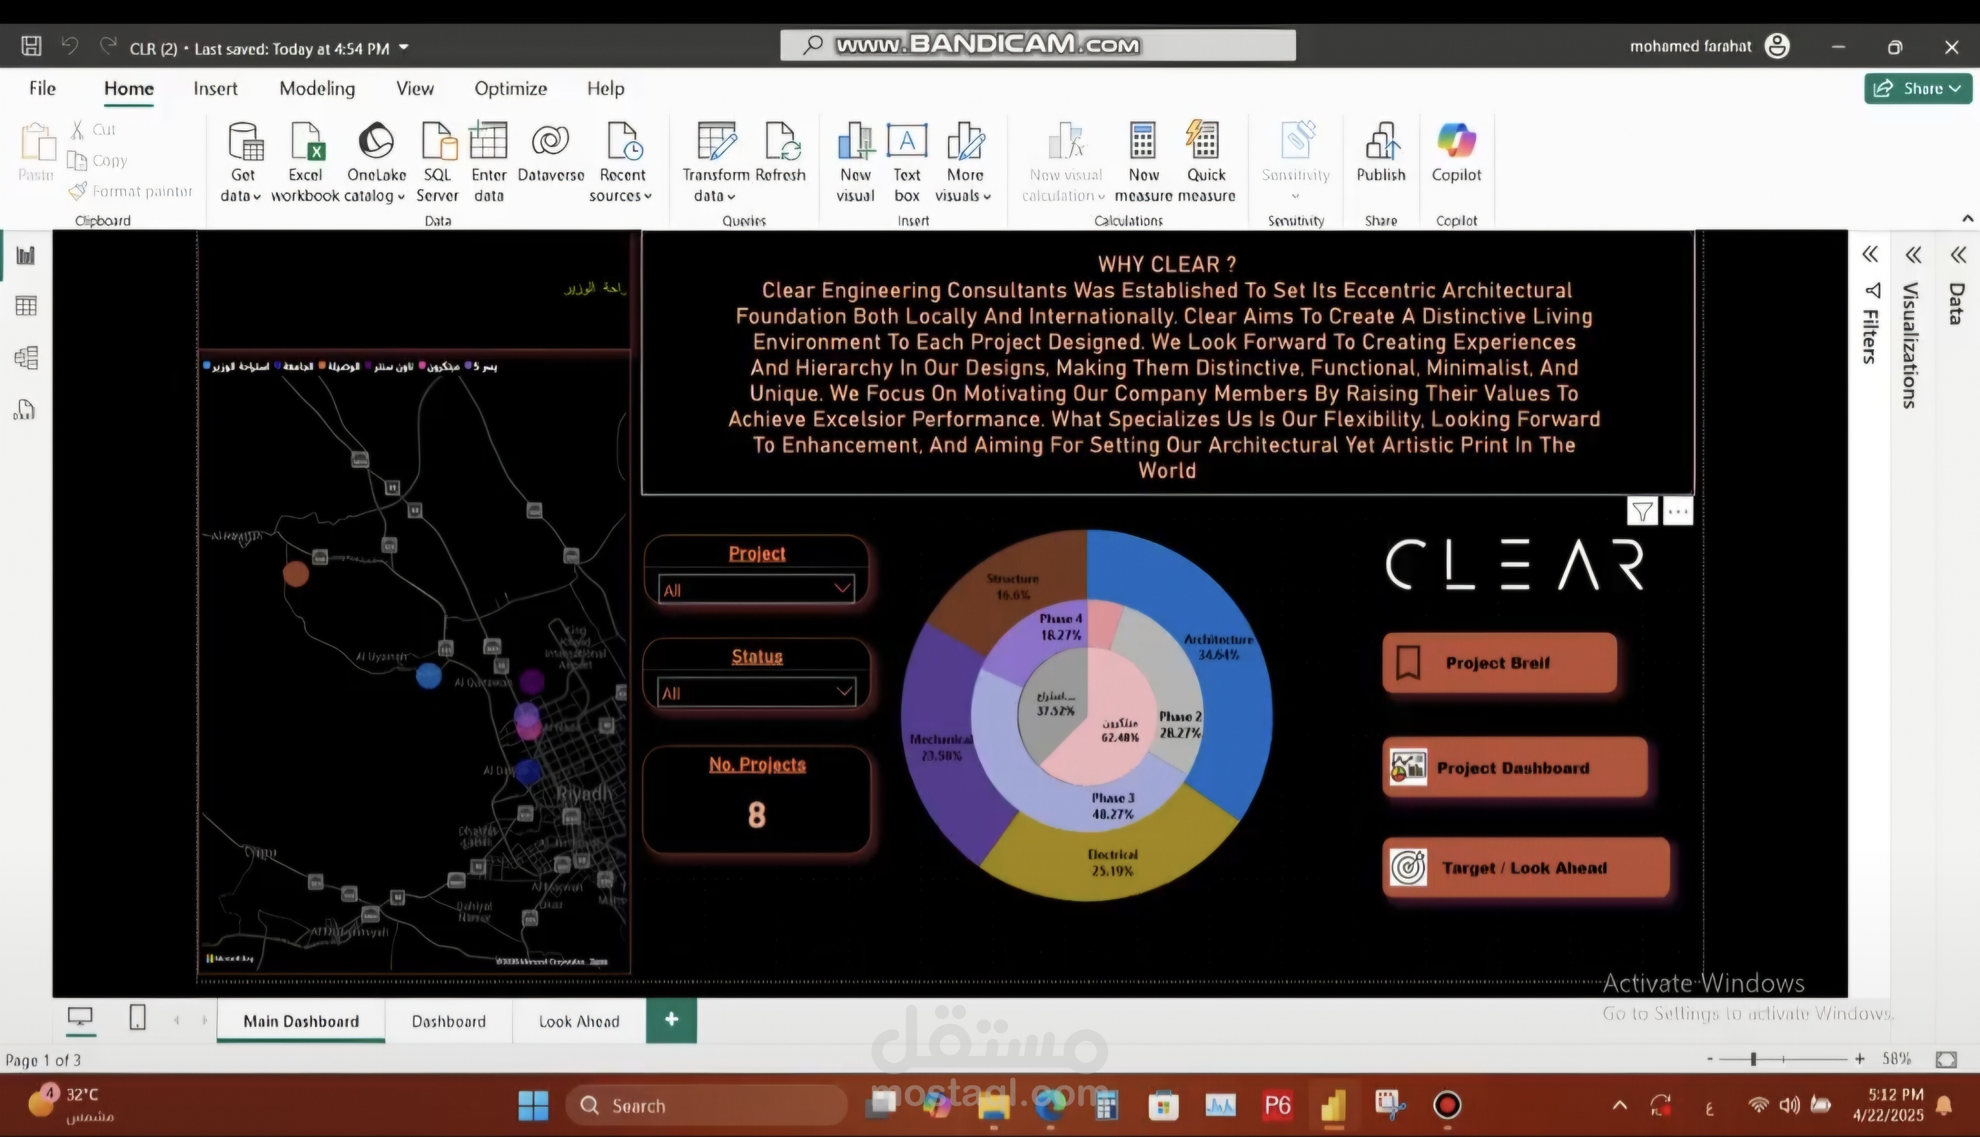The height and width of the screenshot is (1137, 1980).
Task: Click Project Dashboard button
Action: (1515, 767)
